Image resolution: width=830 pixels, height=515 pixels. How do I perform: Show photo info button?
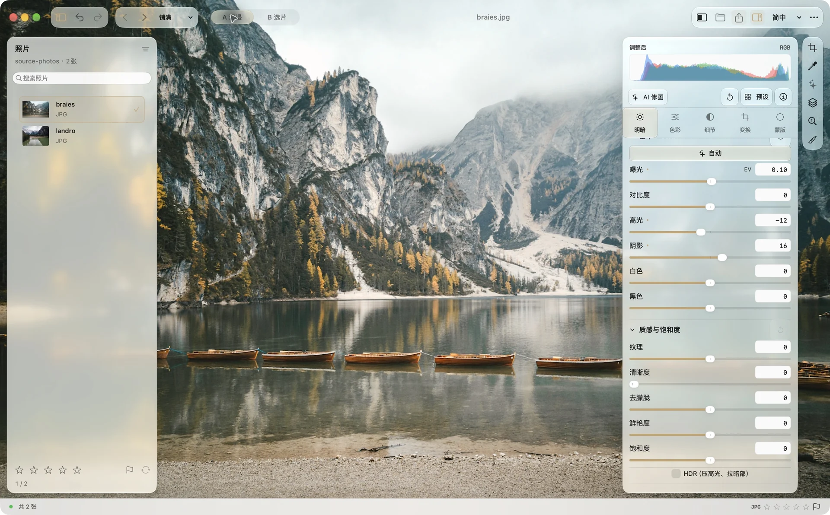coord(783,97)
